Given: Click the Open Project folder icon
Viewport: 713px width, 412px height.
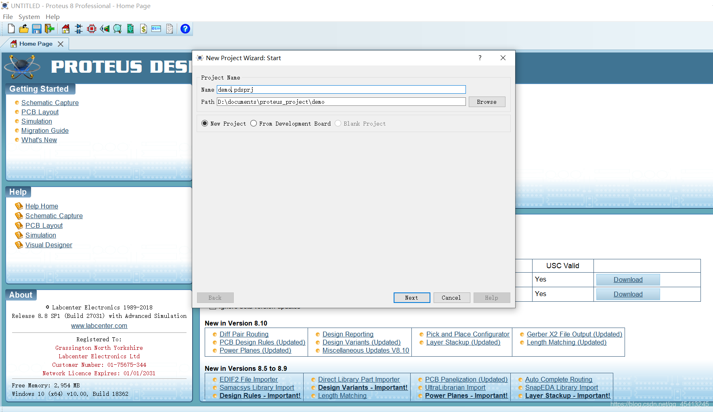Looking at the screenshot, I should click(x=24, y=29).
